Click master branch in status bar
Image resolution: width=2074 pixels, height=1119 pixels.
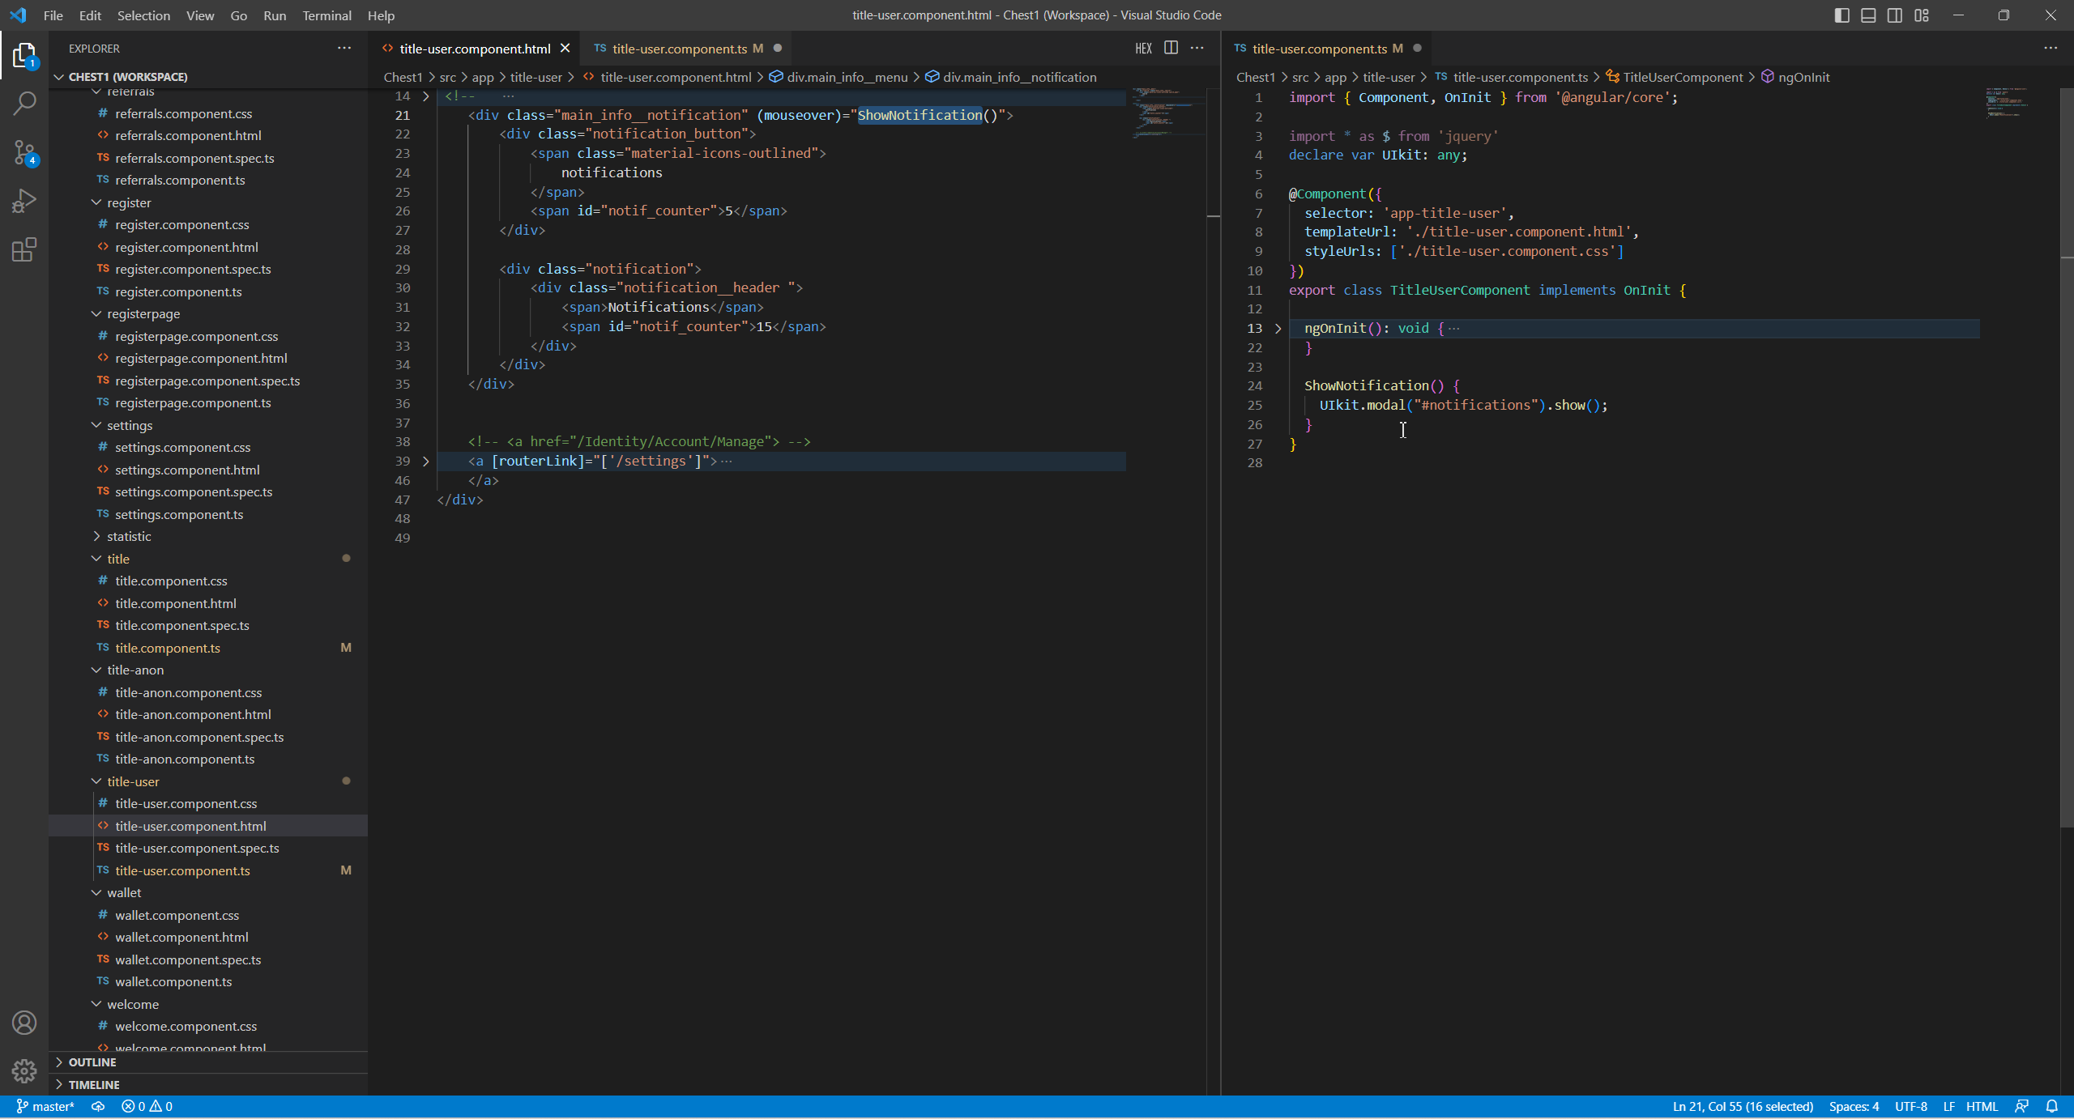[x=46, y=1106]
